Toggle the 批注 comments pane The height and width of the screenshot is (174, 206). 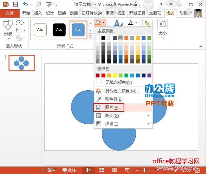69,170
